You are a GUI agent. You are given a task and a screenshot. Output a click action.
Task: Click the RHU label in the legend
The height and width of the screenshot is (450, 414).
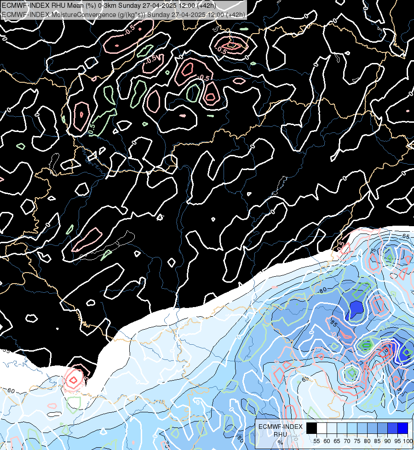pos(280,434)
